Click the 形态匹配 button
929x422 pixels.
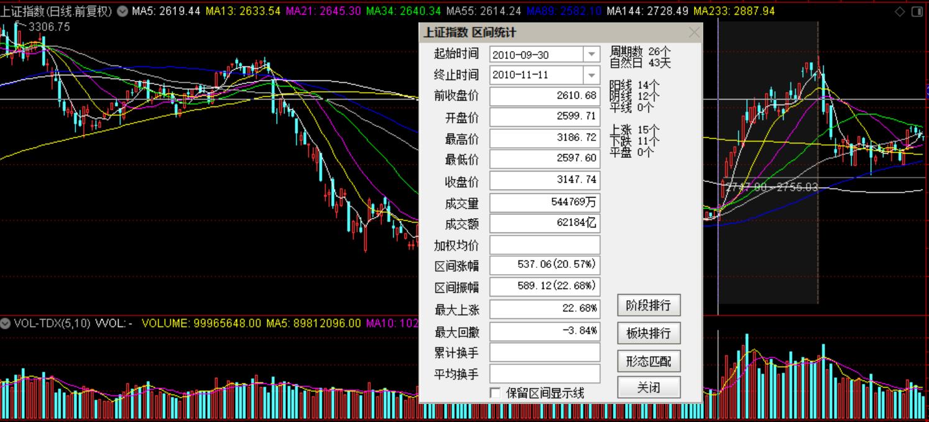[649, 360]
